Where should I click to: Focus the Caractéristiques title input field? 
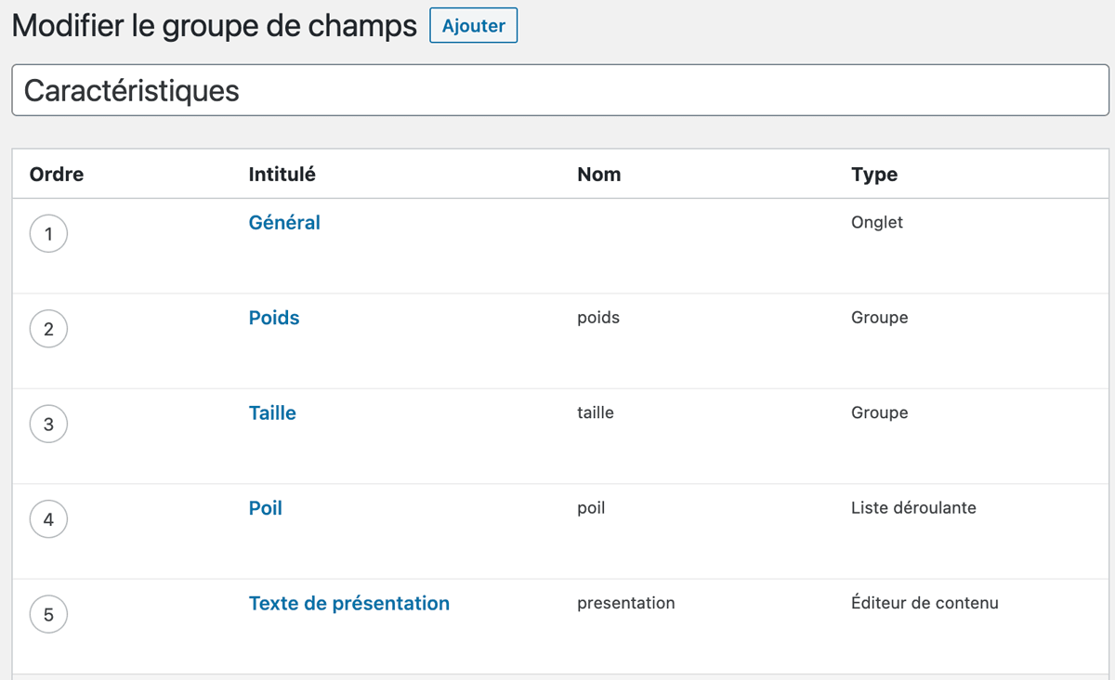click(560, 90)
